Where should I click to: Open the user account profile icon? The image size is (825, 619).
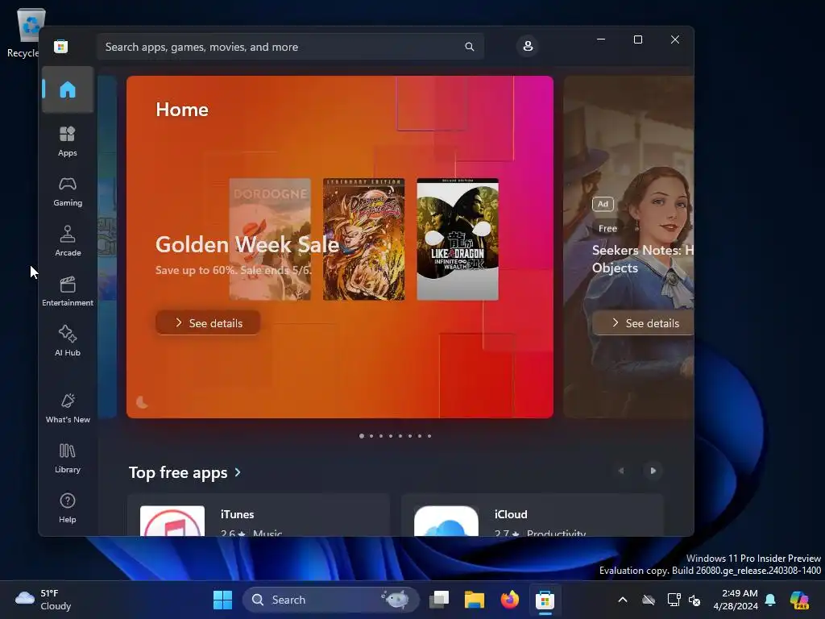click(528, 46)
